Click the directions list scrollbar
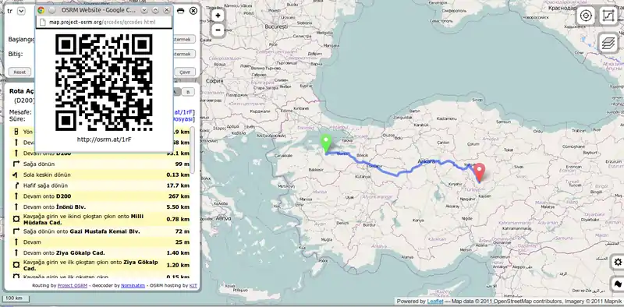The image size is (624, 307). [193, 150]
